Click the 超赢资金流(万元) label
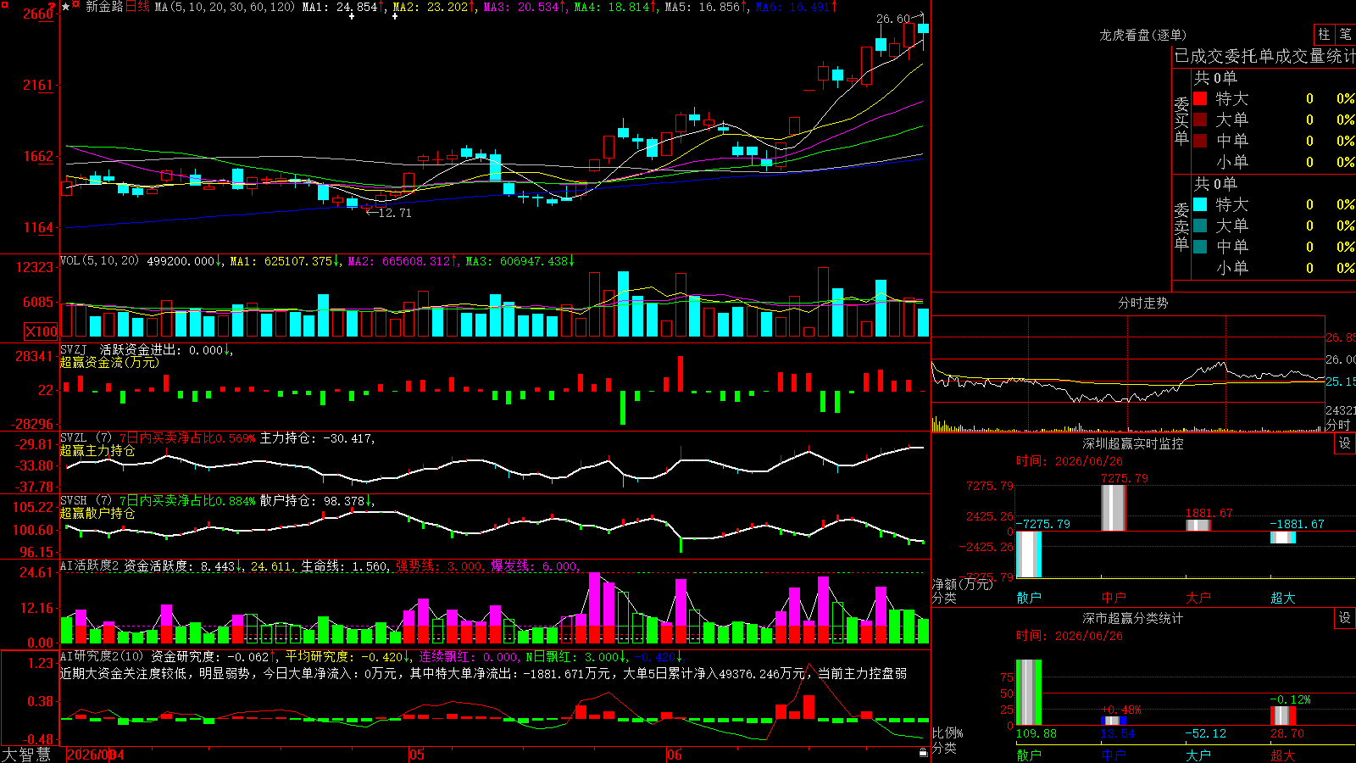 (109, 362)
